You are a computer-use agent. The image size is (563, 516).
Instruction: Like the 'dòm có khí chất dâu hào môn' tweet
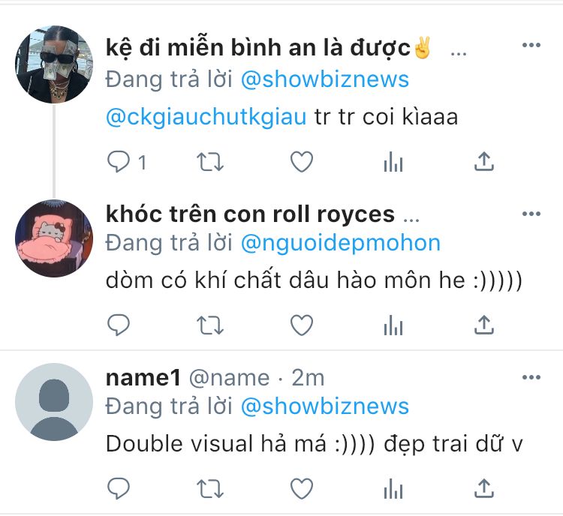pos(302,325)
